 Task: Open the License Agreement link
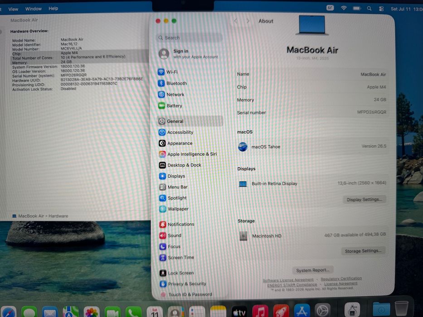tap(340, 283)
